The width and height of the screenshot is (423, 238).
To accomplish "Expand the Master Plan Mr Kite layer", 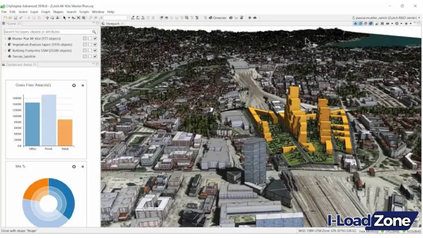I will pyautogui.click(x=5, y=38).
